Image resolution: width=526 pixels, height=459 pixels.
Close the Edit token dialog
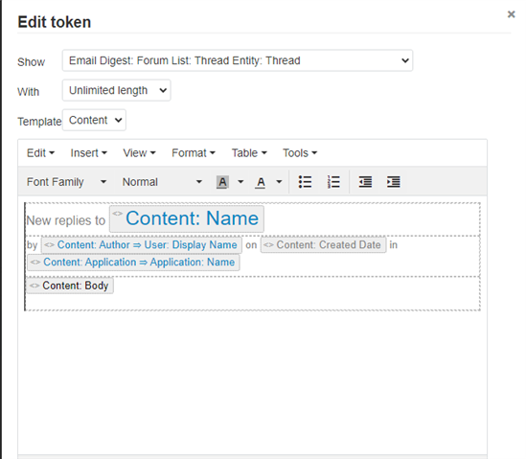coord(511,14)
